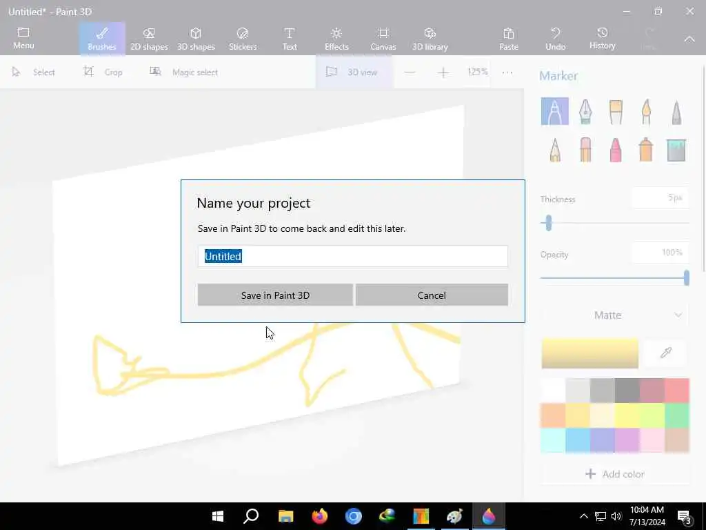Open the 2D shapes tab

(x=149, y=39)
